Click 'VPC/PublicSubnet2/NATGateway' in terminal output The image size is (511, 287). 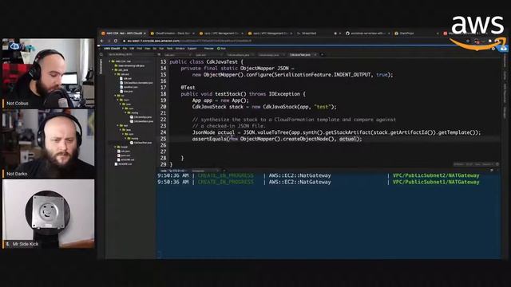click(x=436, y=175)
